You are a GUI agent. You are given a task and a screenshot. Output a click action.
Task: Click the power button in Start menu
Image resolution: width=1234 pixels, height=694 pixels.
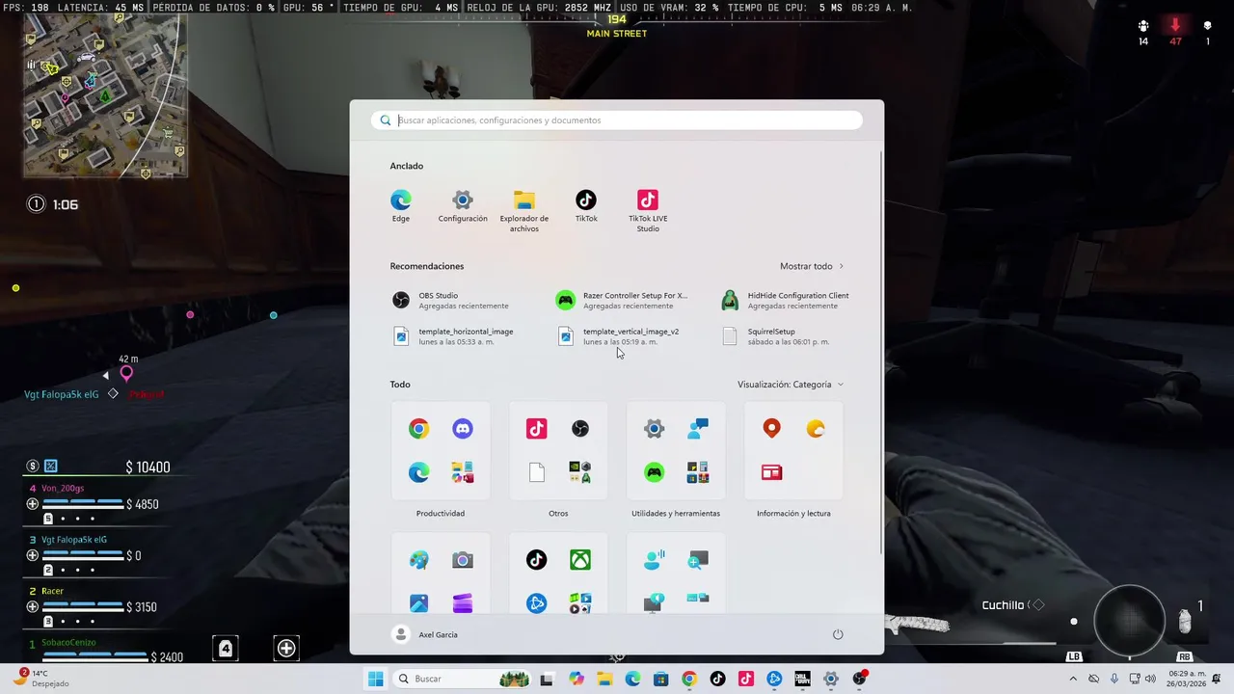[838, 634]
